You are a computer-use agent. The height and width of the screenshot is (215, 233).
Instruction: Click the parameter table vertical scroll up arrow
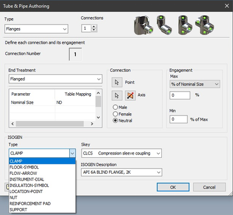pos(98,93)
